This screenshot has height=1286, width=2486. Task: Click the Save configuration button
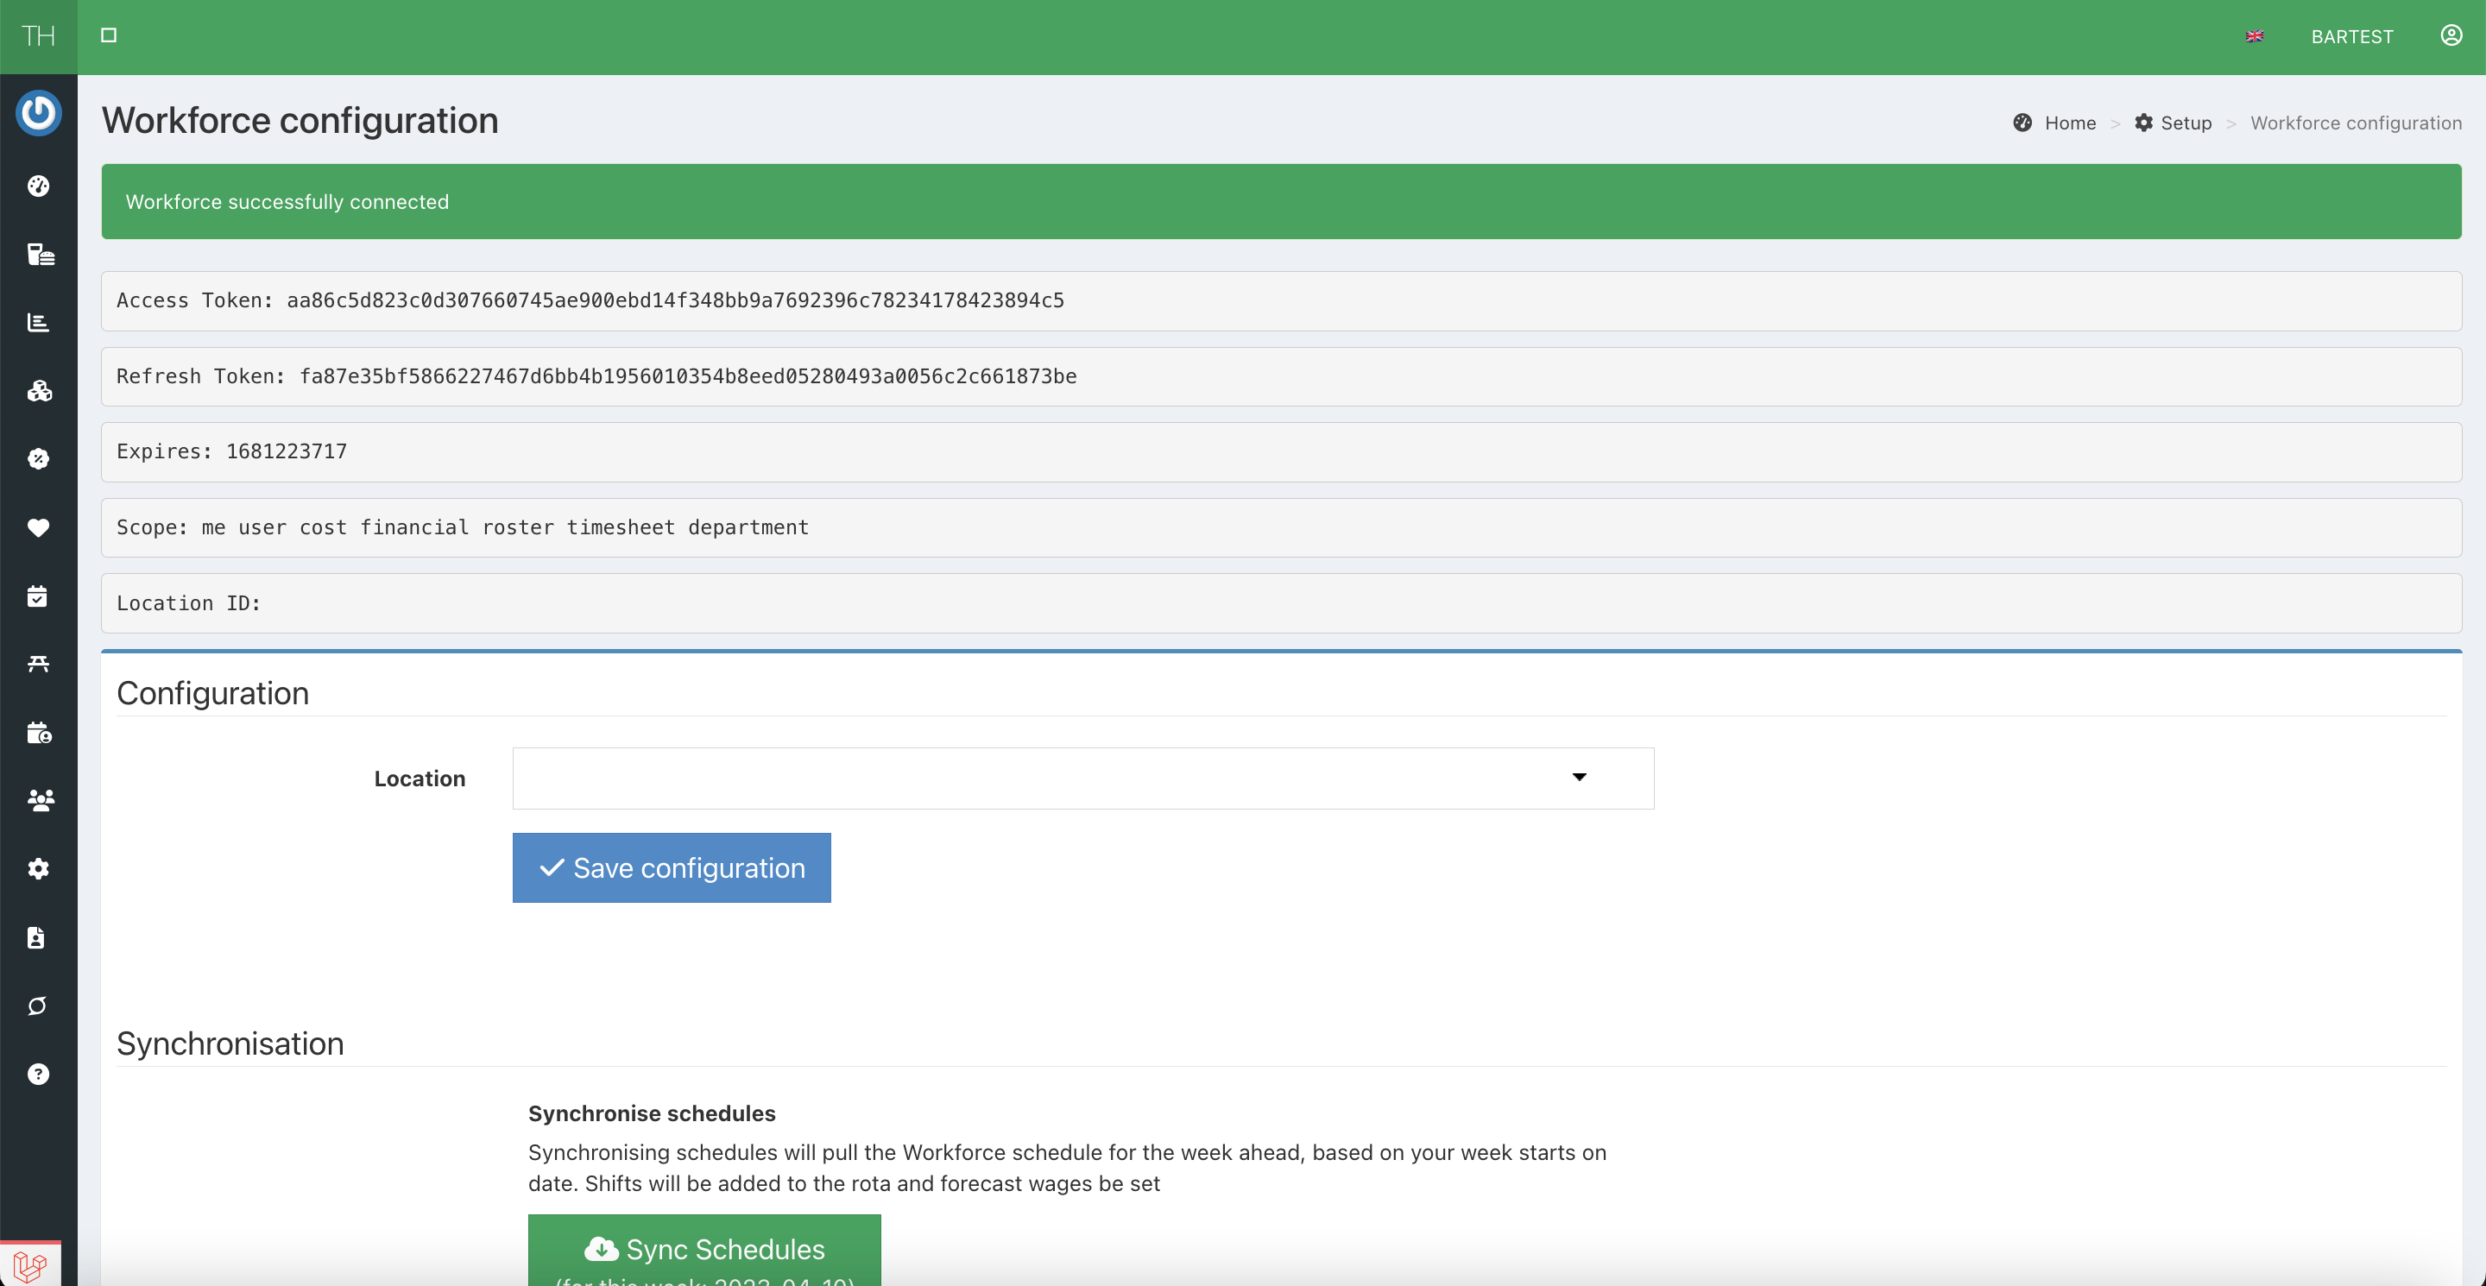click(x=671, y=867)
